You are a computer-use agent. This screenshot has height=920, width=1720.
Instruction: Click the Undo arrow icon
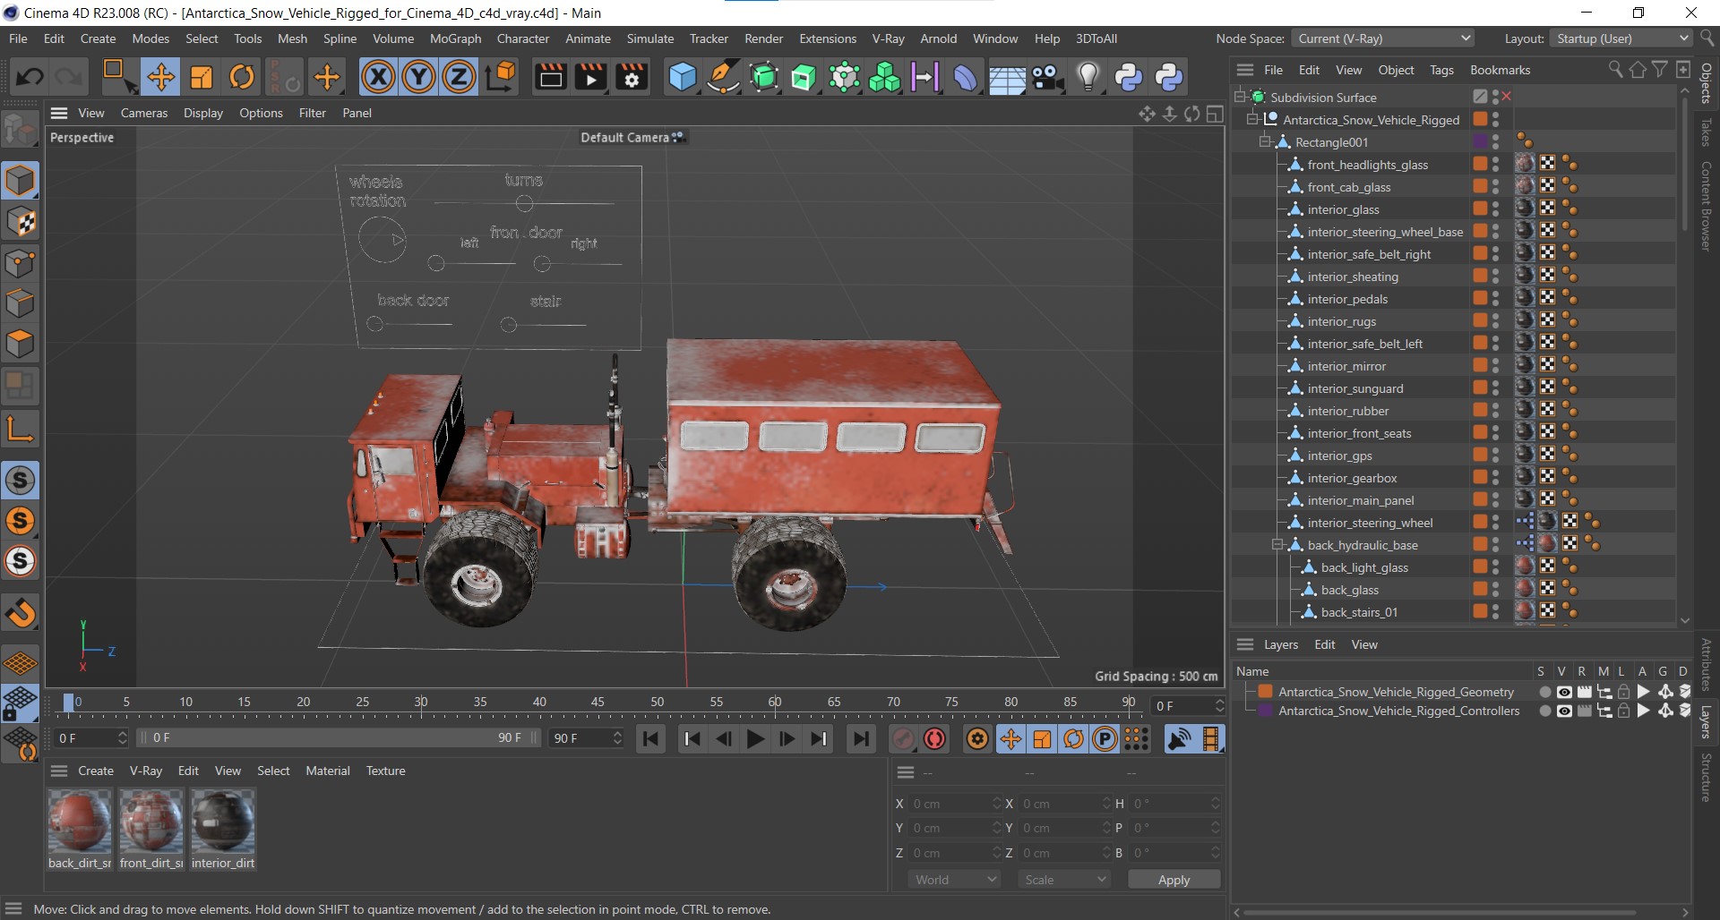30,77
